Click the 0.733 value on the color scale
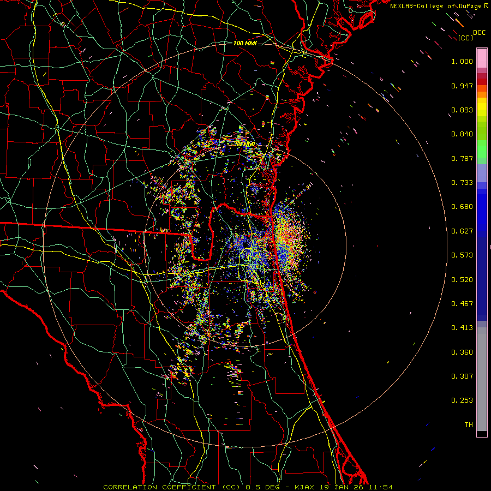The image size is (491, 491). 462,183
